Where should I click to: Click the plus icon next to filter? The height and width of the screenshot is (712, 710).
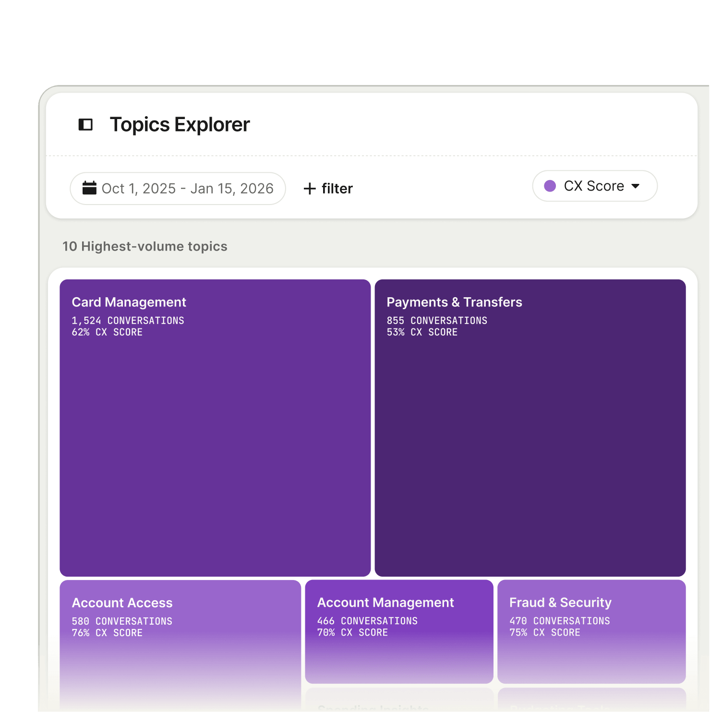310,189
